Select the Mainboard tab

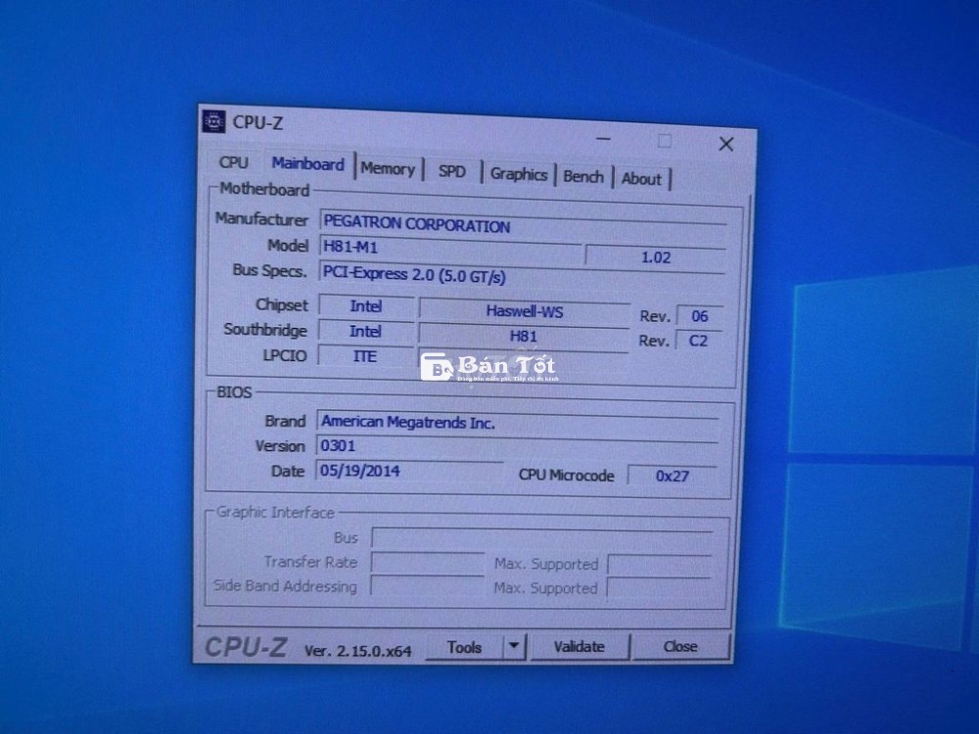(308, 164)
